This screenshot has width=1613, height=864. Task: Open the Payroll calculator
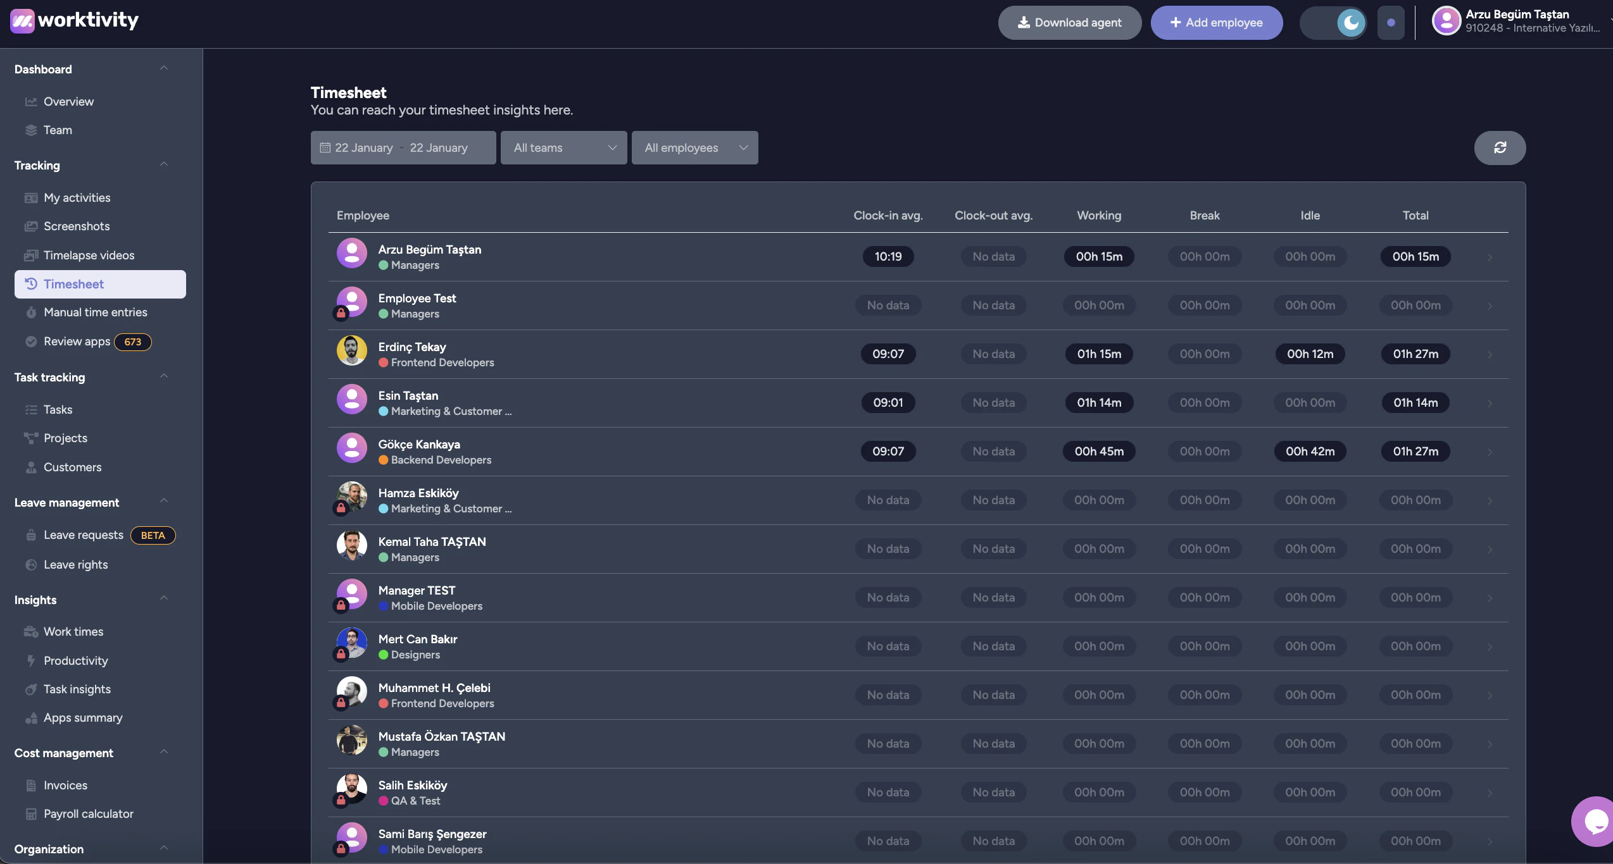point(88,813)
